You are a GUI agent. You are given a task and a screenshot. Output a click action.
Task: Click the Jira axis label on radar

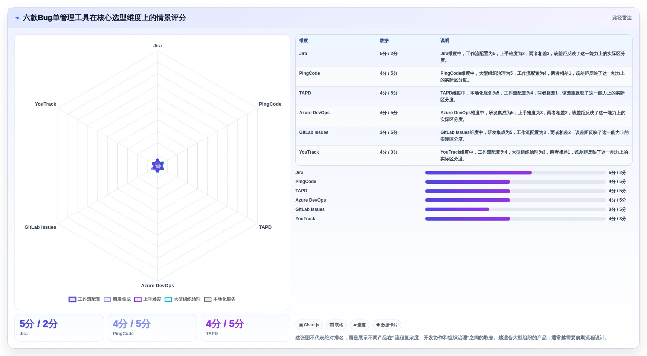(158, 46)
